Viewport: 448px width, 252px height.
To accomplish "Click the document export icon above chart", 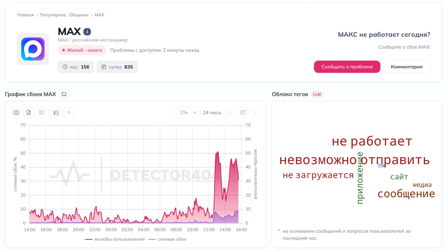I will (29, 113).
